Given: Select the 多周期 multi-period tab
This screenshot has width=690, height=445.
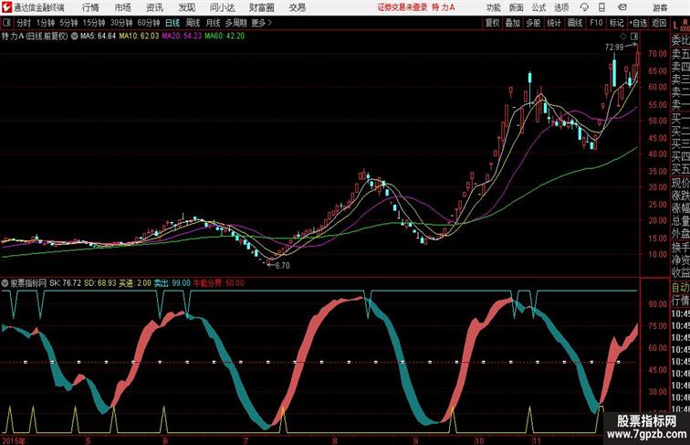Looking at the screenshot, I should [236, 23].
